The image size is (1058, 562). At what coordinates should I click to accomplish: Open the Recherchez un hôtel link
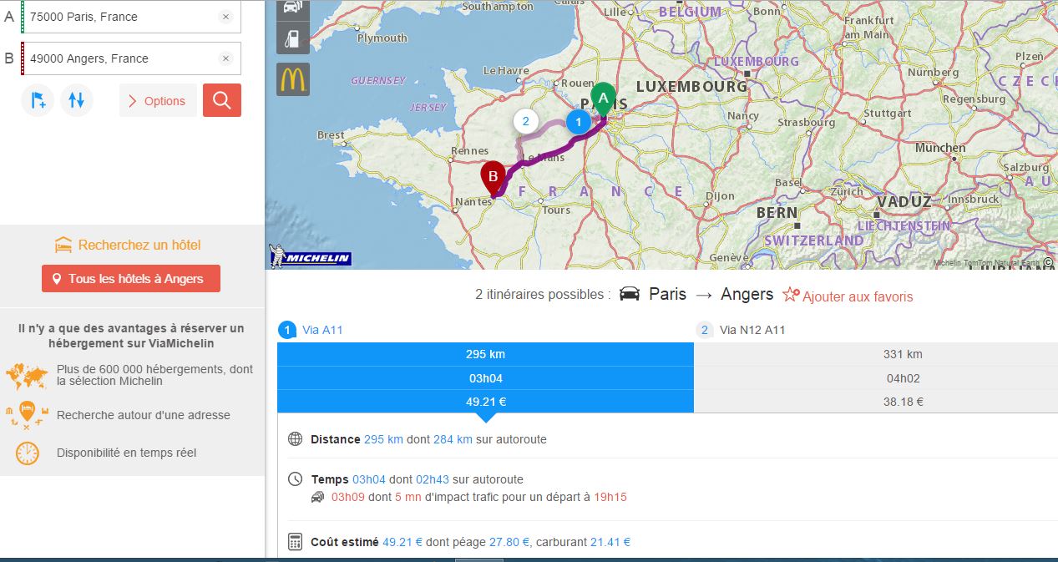point(139,245)
